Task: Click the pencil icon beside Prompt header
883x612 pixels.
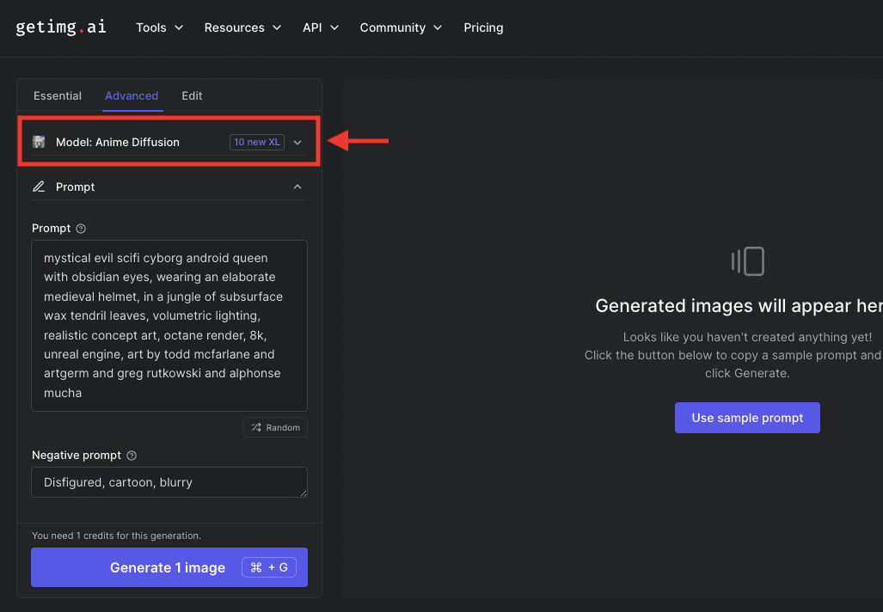Action: [x=39, y=187]
